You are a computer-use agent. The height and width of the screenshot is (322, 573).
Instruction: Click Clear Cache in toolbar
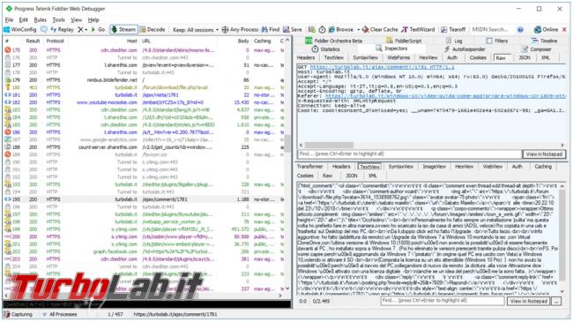380,30
